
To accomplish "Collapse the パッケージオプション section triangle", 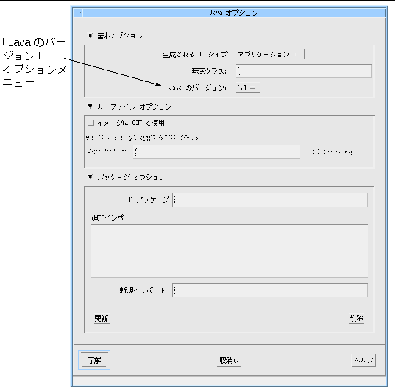I will pyautogui.click(x=90, y=177).
